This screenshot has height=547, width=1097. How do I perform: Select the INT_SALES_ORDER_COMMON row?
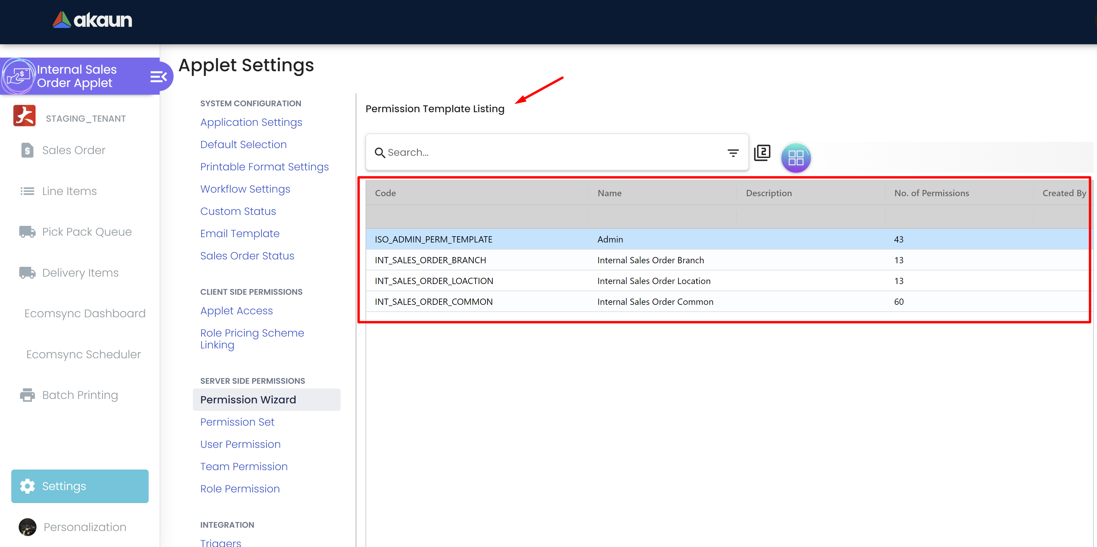[433, 302]
